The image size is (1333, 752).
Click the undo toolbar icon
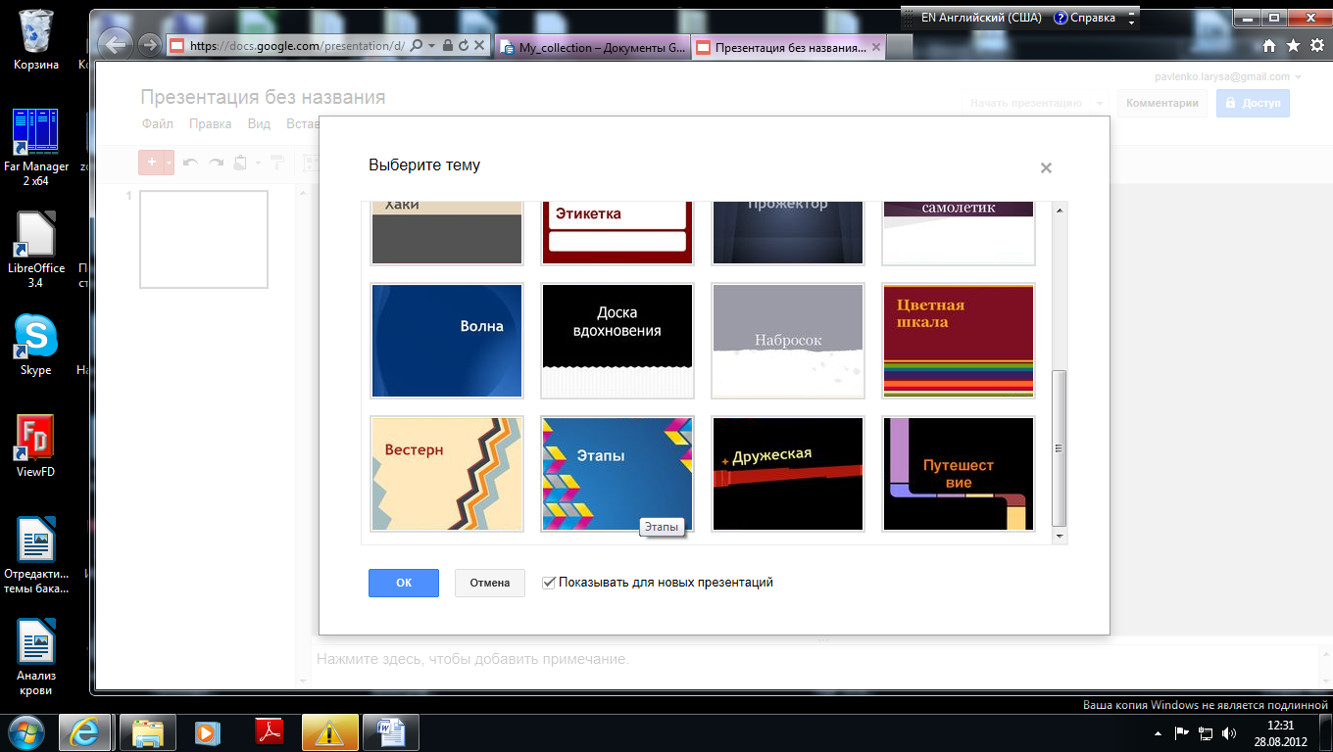pyautogui.click(x=191, y=163)
